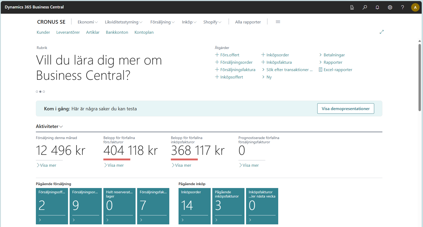The image size is (423, 227).
Task: Expand the Aktiviteter section chevron
Action: [x=61, y=127]
